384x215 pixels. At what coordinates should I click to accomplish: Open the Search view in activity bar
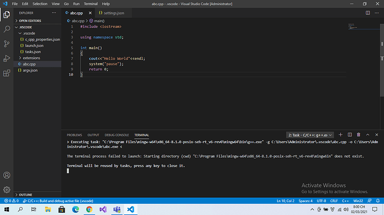(x=7, y=29)
